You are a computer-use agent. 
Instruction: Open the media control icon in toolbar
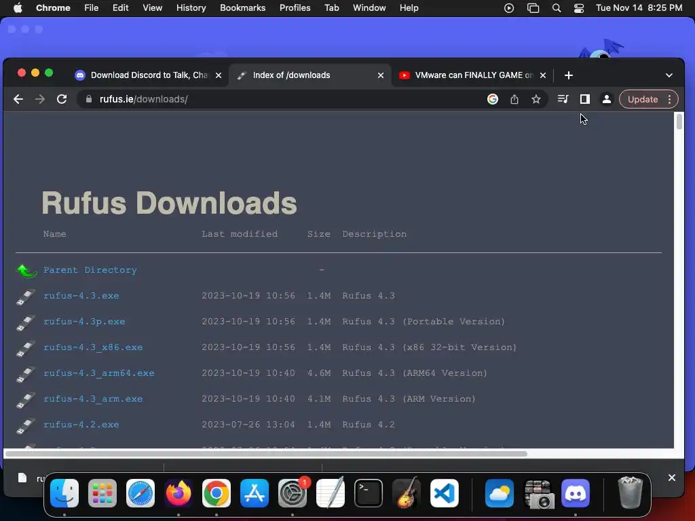coord(563,99)
